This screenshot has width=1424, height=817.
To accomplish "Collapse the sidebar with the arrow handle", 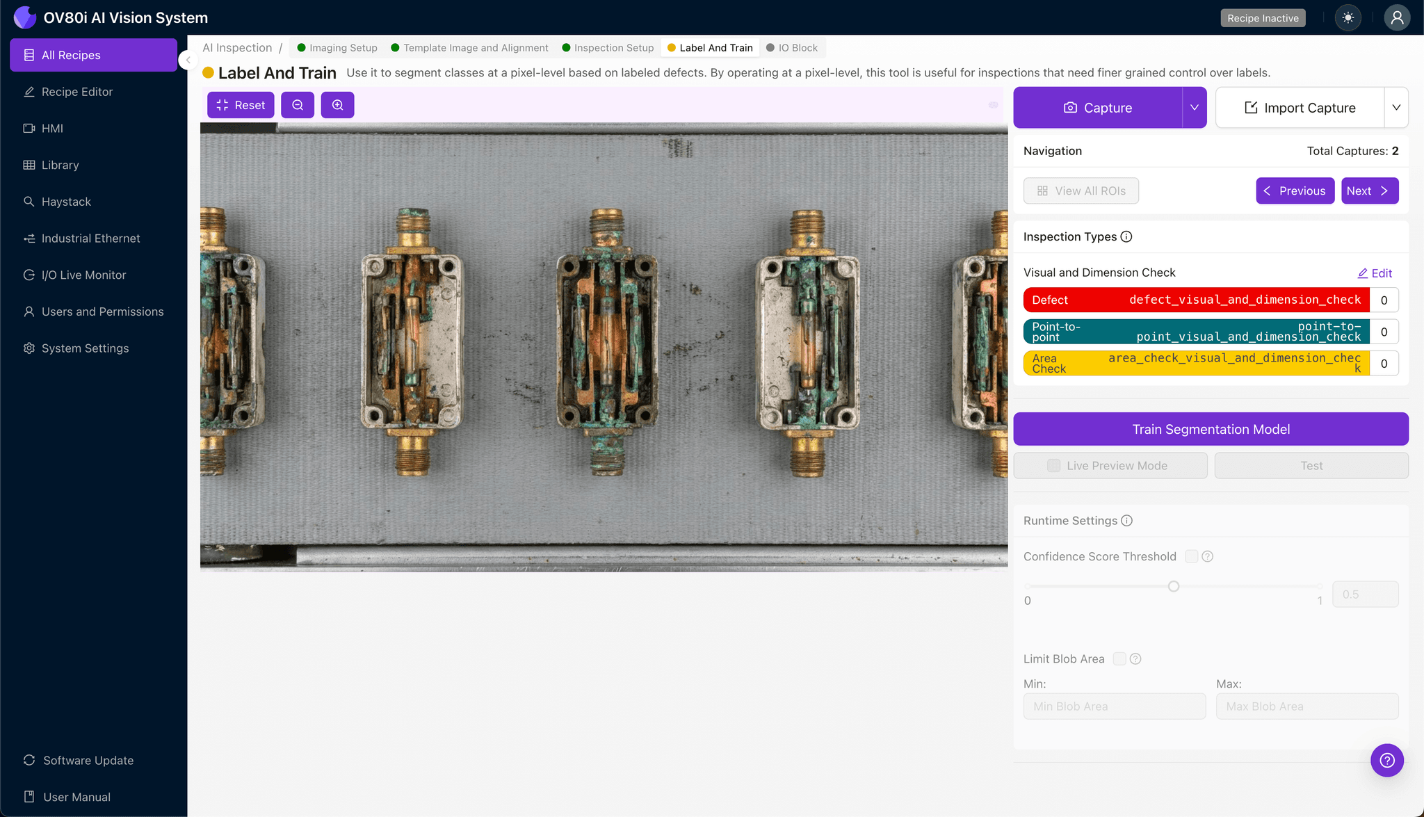I will coord(188,60).
